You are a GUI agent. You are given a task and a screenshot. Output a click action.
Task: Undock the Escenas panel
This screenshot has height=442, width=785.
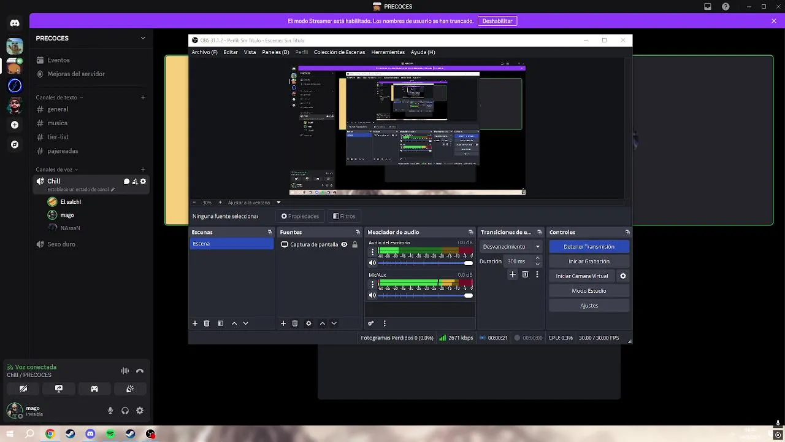coord(270,232)
